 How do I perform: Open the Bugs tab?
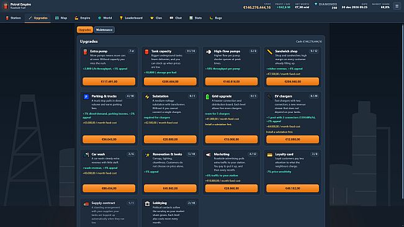216,18
